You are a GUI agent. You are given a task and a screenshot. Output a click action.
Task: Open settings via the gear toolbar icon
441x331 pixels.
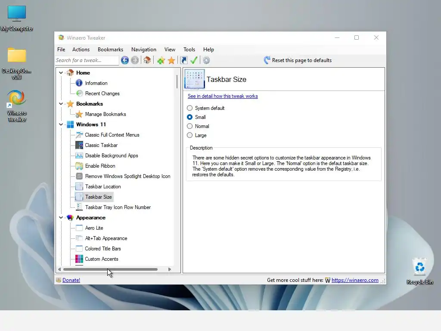point(206,60)
